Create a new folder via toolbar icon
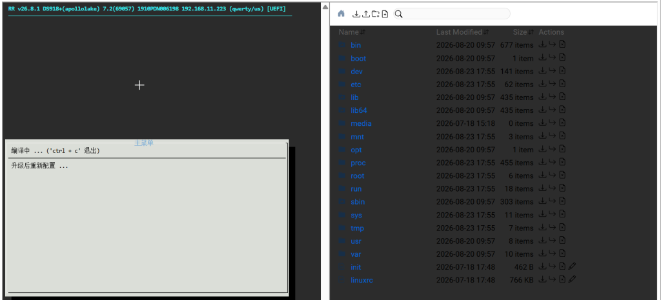Viewport: 661px width, 300px height. (x=375, y=14)
